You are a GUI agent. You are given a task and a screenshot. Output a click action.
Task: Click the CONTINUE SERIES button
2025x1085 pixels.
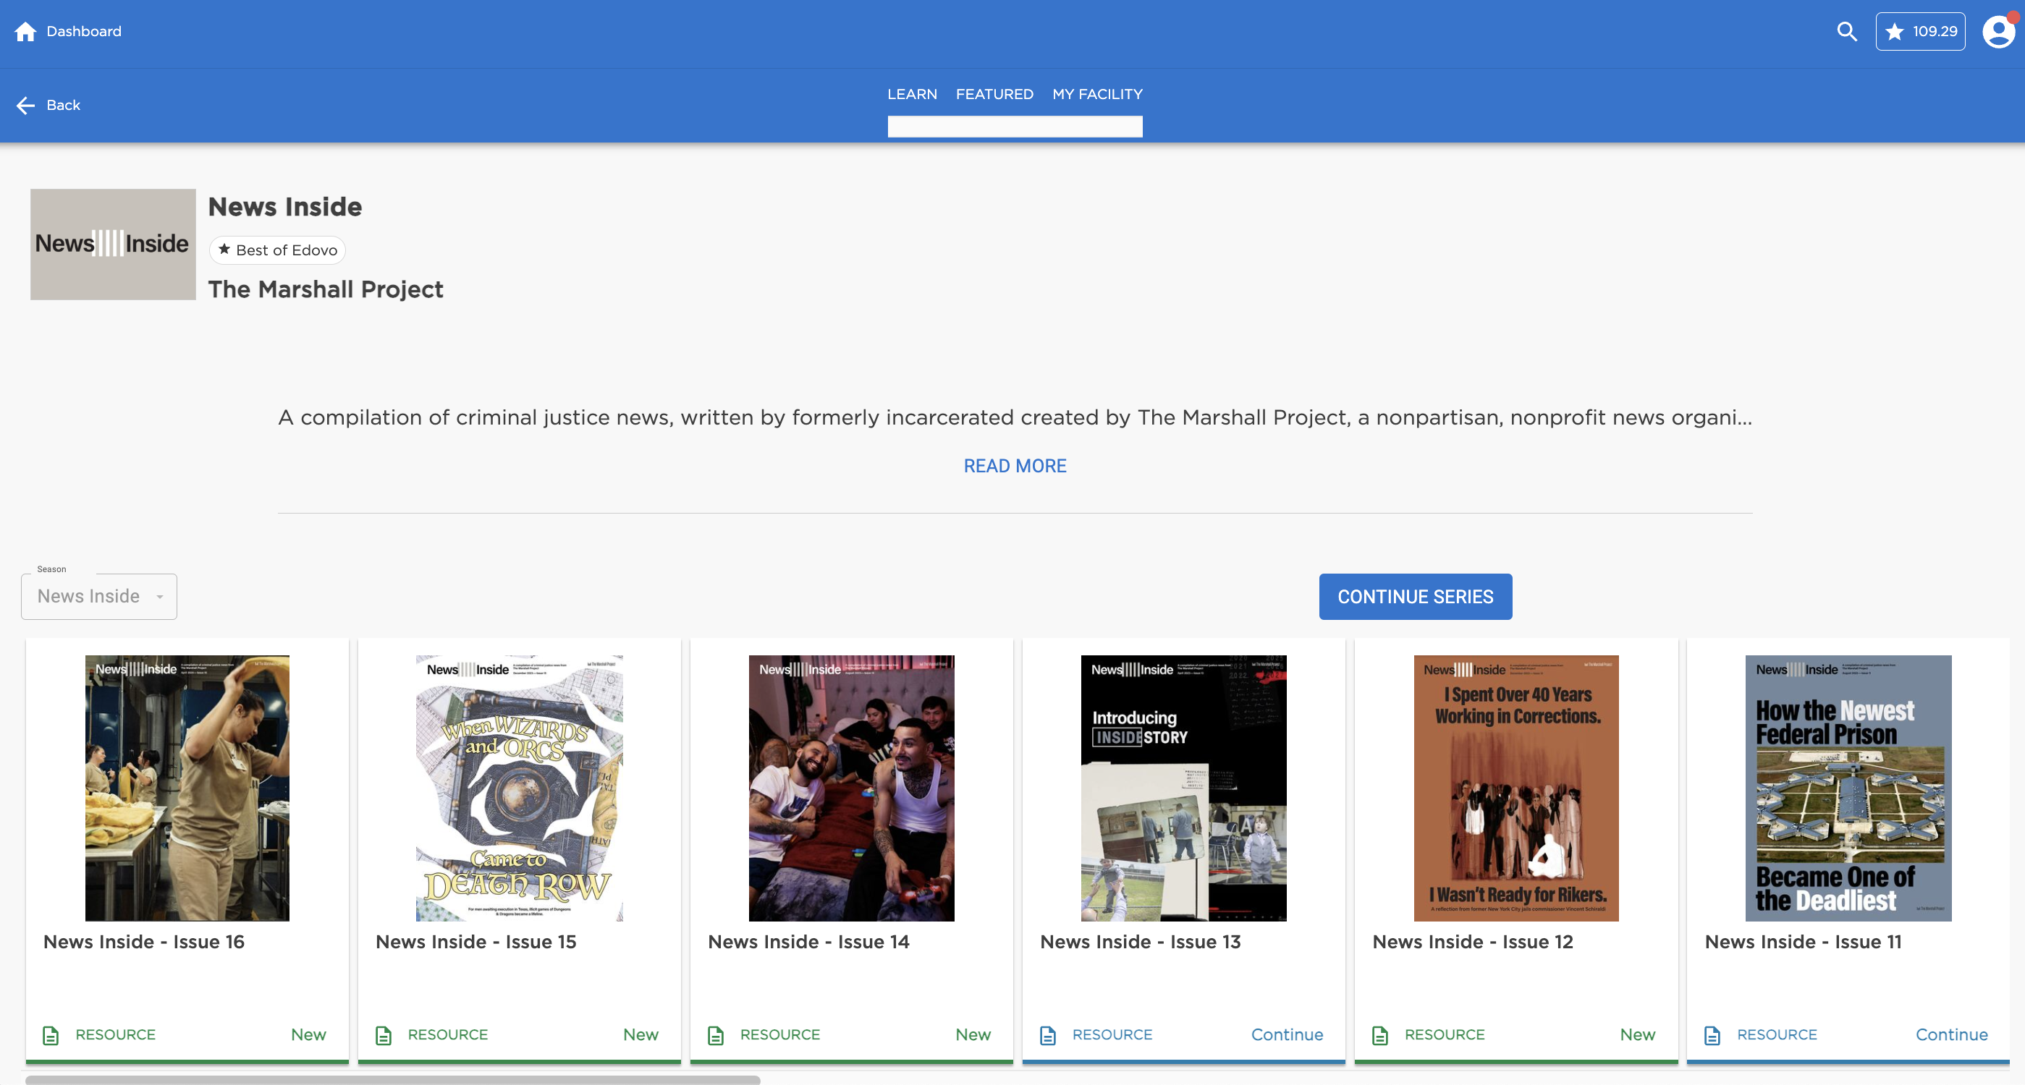click(x=1415, y=596)
